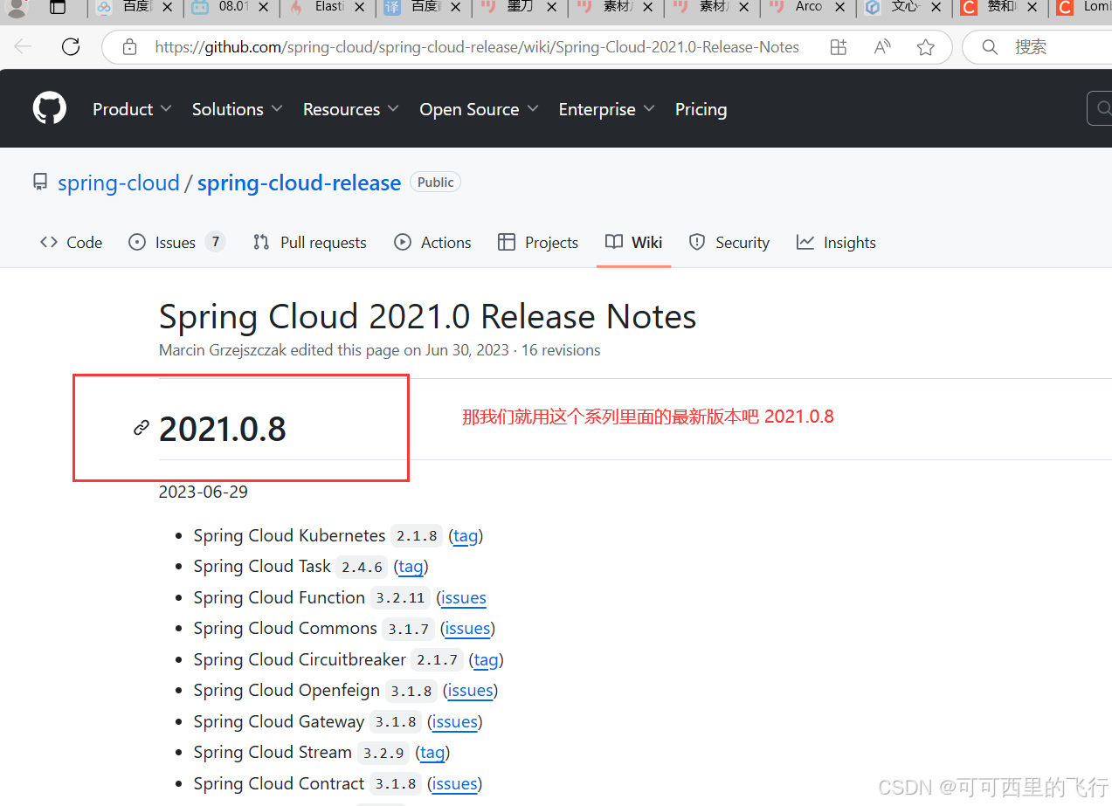Click the browser back arrow

click(23, 47)
